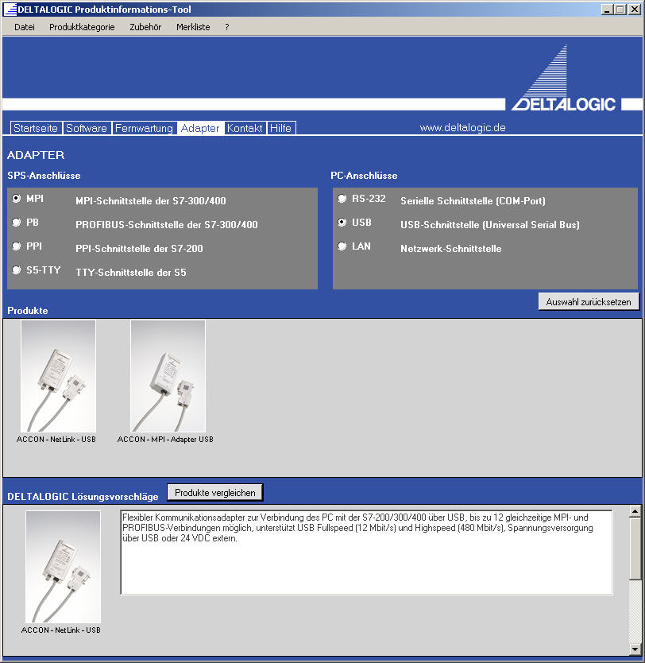Click 'MPI-Schnittstelle der S7-300/400' text
This screenshot has height=663, width=645.
click(x=151, y=201)
